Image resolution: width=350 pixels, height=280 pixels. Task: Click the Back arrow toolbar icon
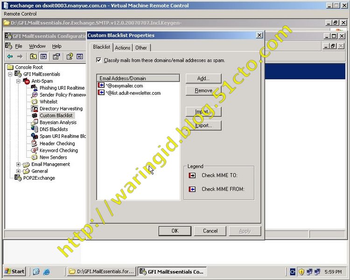(x=10, y=56)
